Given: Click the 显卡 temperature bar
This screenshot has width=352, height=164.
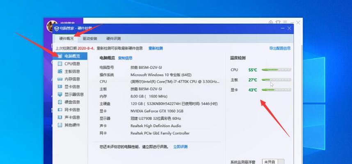Looking at the screenshot, I should click(x=277, y=90).
